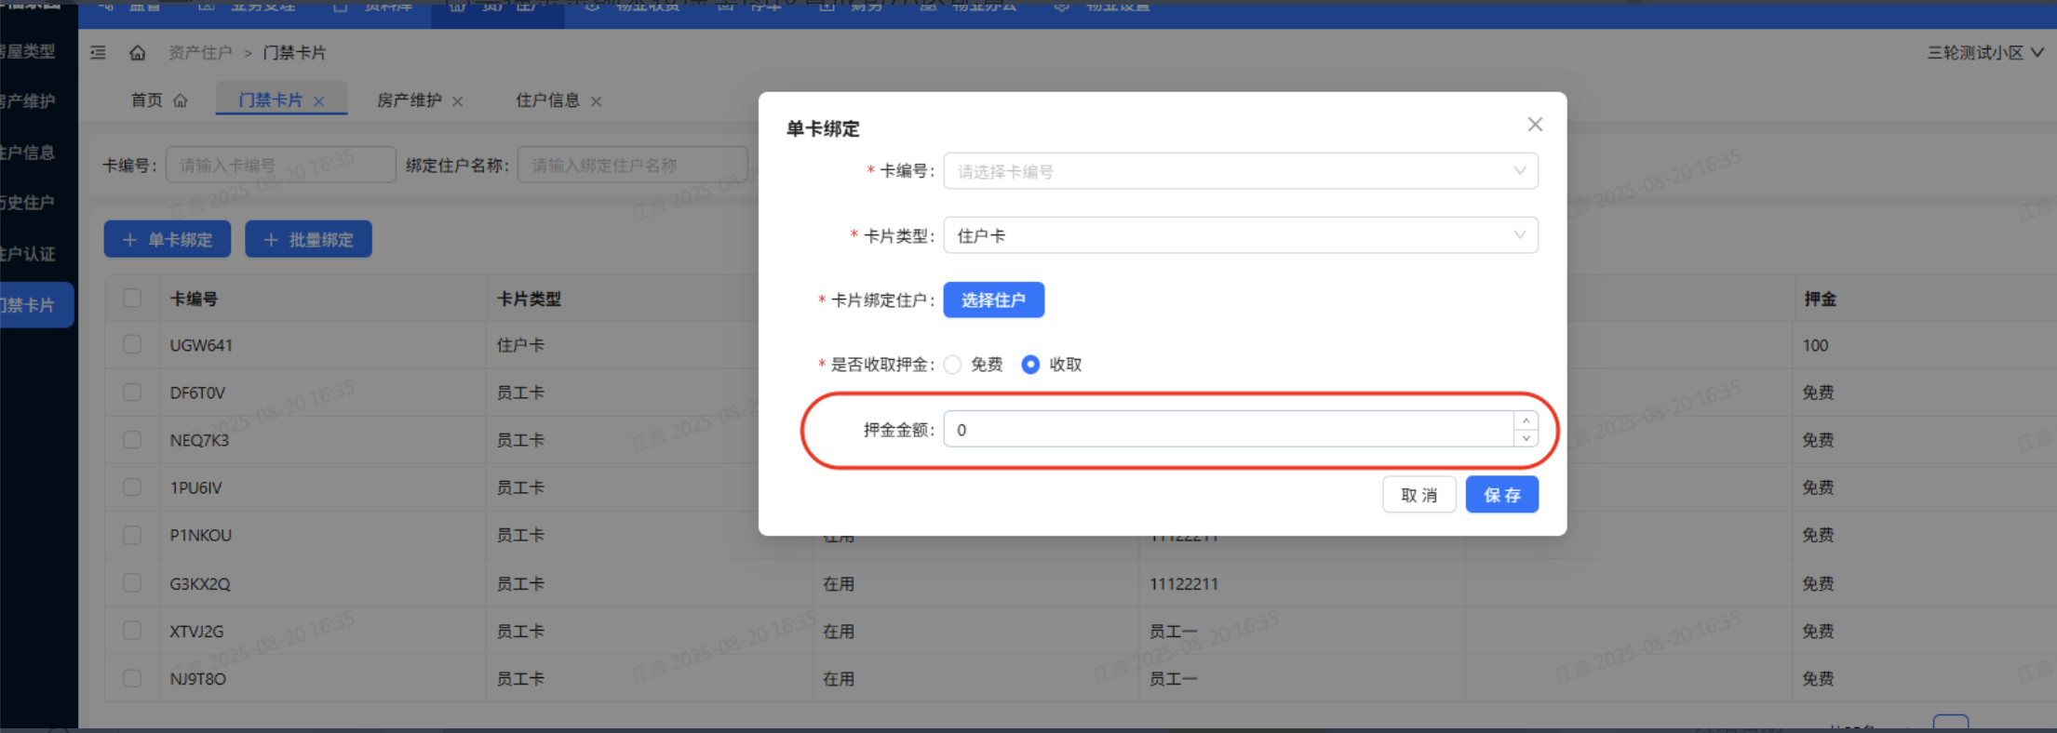Image resolution: width=2057 pixels, height=733 pixels.
Task: Switch to the 住户信息 tab
Action: tap(548, 100)
